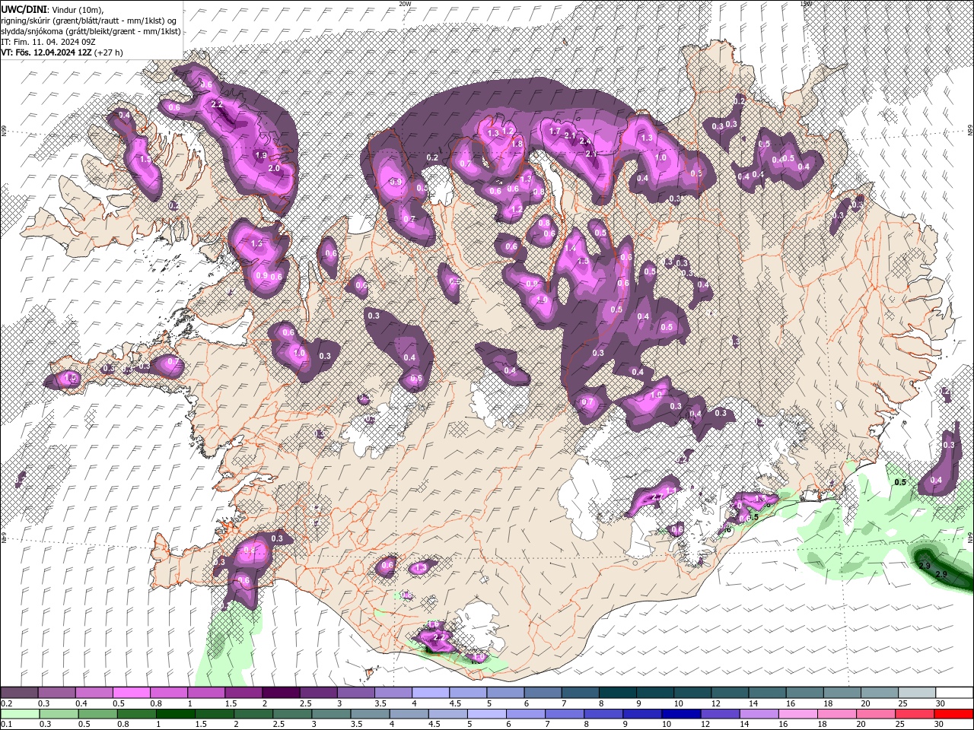Click the '(+27 h)' forecast offset text
Viewport: 974px width, 730px height.
[110, 52]
